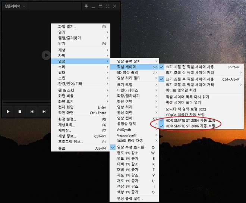The image size is (246, 203).
Task: Select 꽉찬 화면 menu item
Action: (81, 113)
